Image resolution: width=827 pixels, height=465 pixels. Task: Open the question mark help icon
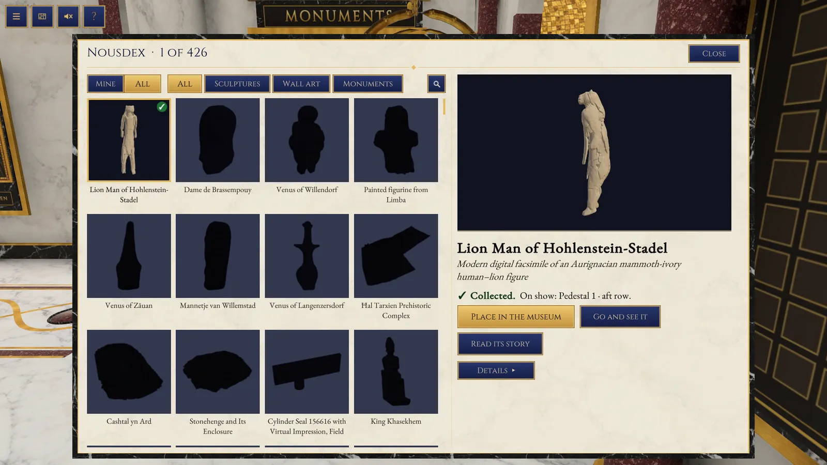94,17
